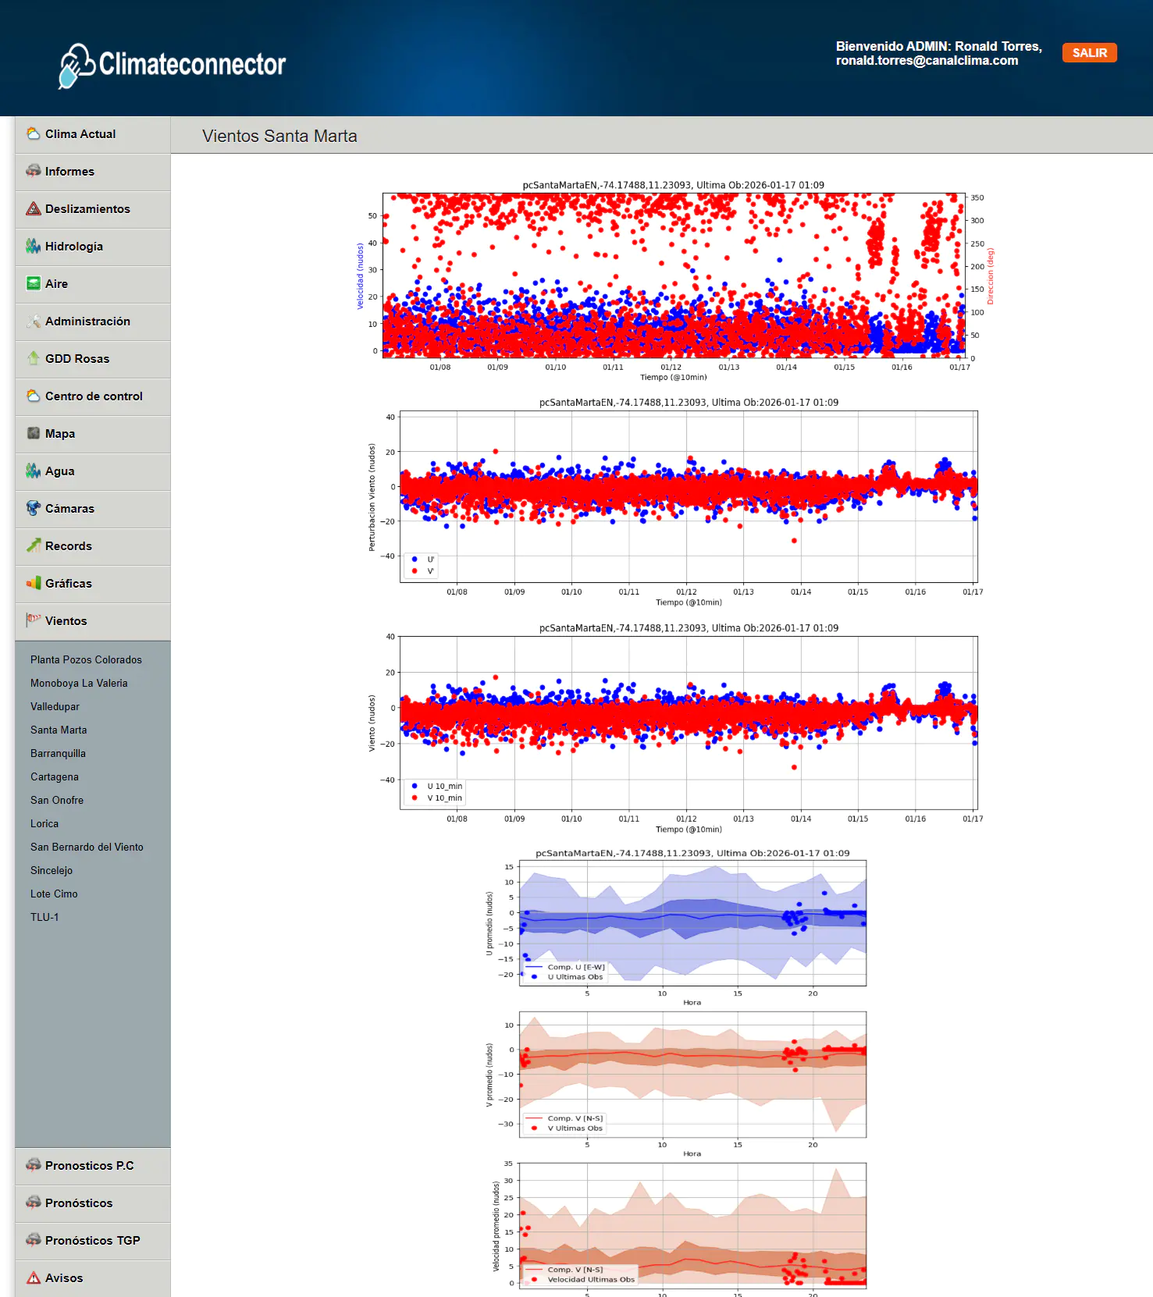Viewport: 1153px width, 1297px height.
Task: Click the Avisos alert triangle icon
Action: (33, 1277)
